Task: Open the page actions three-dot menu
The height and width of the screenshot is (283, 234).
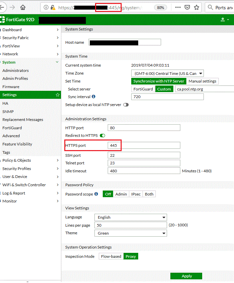Action: point(178,7)
